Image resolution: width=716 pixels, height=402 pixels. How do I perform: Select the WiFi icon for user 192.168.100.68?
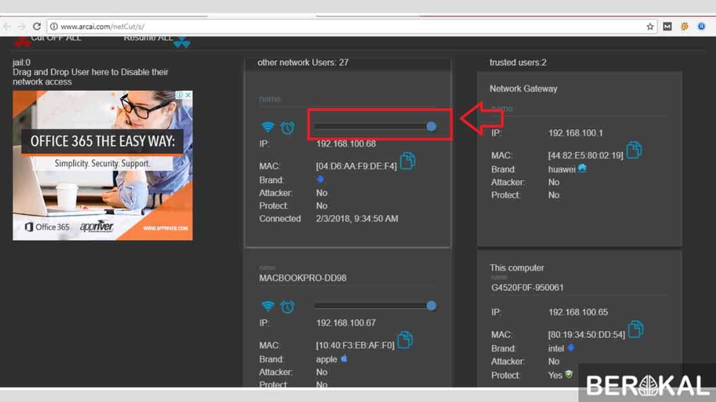[268, 127]
